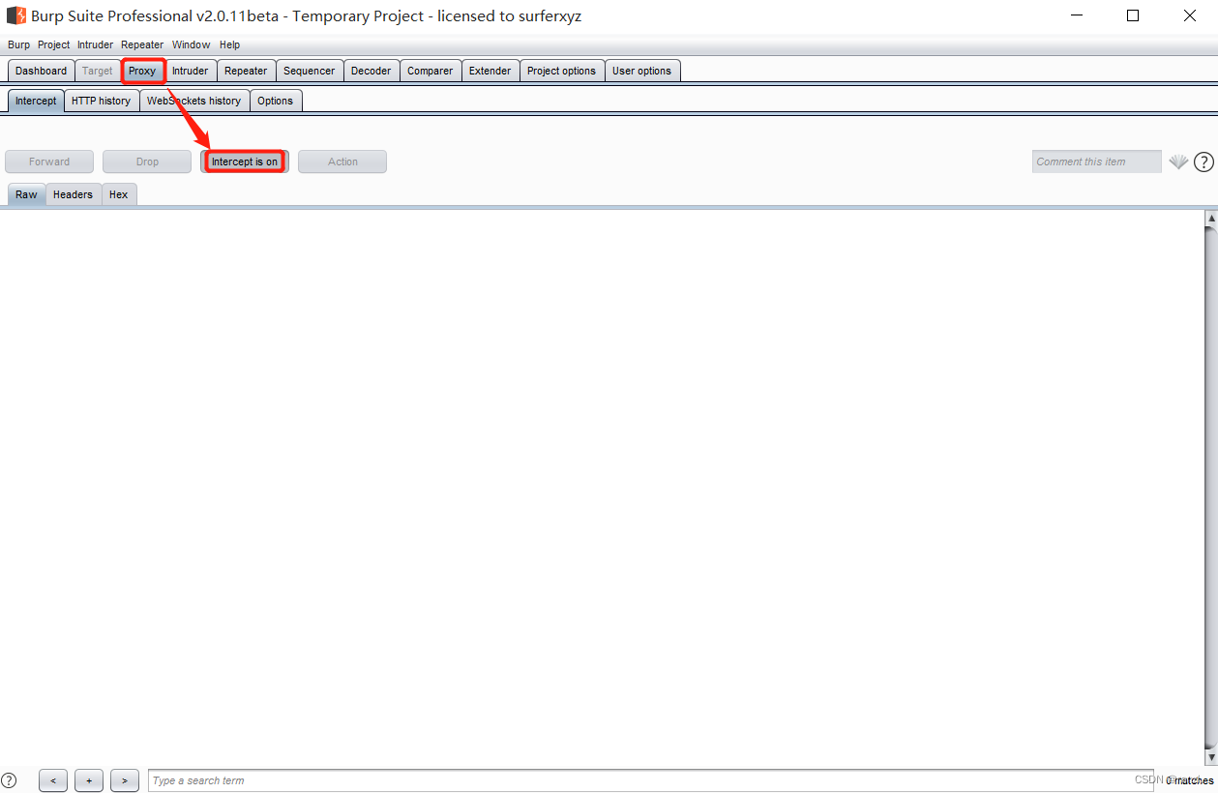This screenshot has width=1218, height=793.
Task: Open the highlight color picker icon
Action: 1177,162
